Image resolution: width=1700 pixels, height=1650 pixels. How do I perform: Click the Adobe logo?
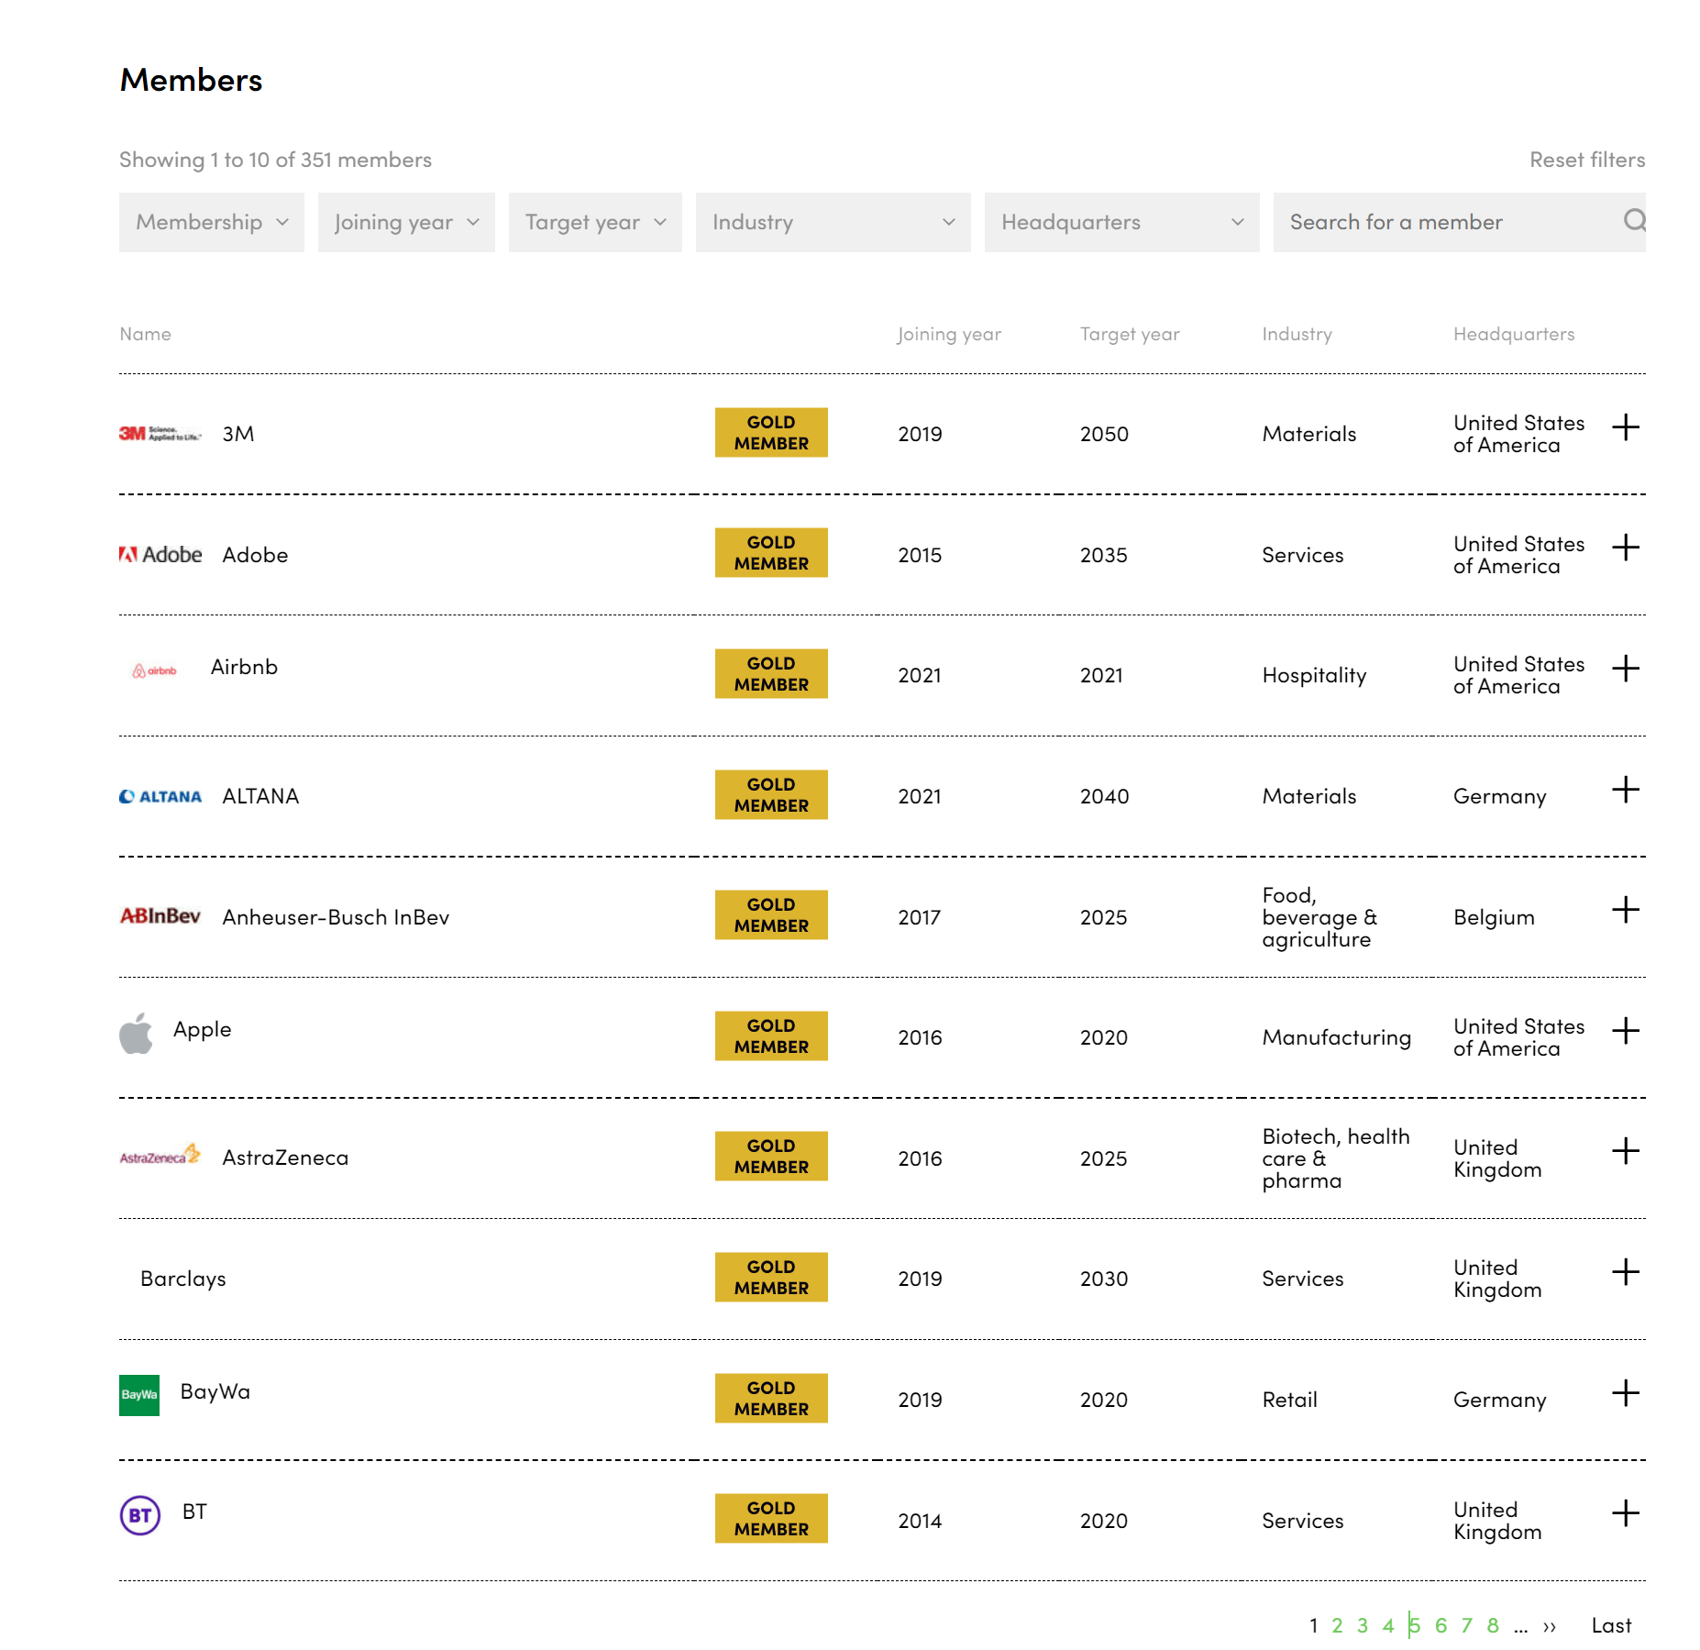[x=160, y=554]
